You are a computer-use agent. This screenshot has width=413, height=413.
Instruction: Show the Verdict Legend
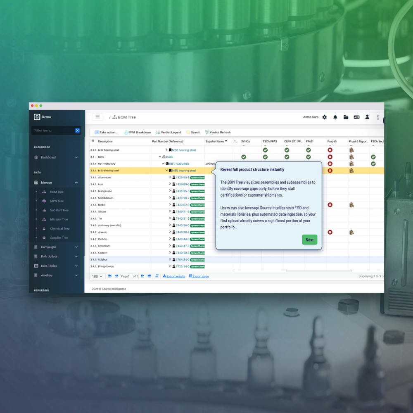tap(169, 132)
